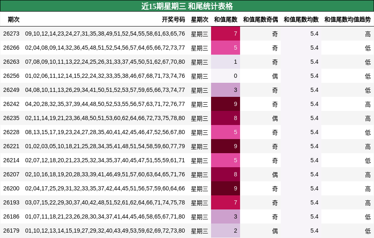Click period number 26186
Viewport: 374px width, 238px height.
tap(11, 216)
